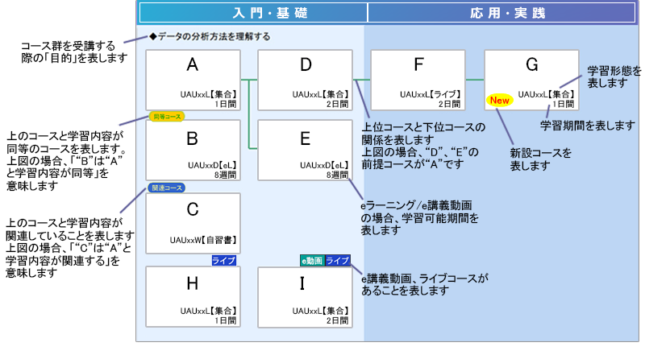Image resolution: width=645 pixels, height=355 pixels.
Task: Click the annotation about 学習内容が関連している
Action: tap(70, 248)
